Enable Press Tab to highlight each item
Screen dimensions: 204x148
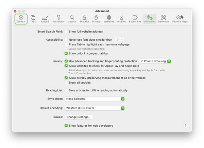66,44
